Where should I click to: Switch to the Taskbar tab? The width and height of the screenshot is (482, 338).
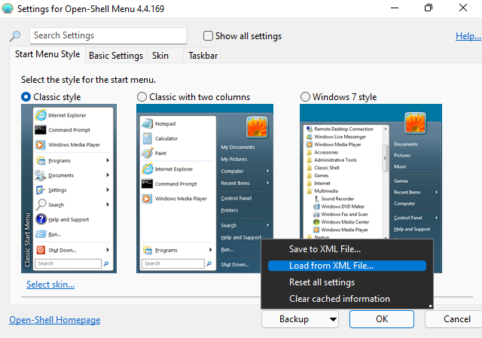pos(203,56)
